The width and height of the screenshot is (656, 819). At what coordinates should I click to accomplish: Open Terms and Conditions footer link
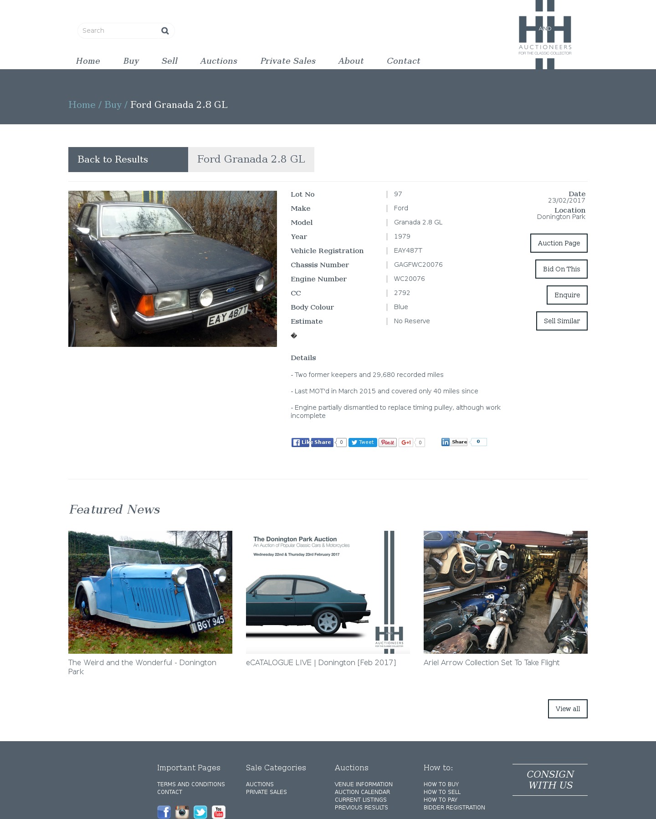[191, 784]
